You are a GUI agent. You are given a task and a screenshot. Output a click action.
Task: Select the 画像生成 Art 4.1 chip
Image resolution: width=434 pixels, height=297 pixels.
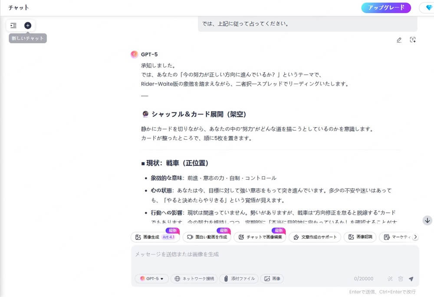click(x=155, y=237)
